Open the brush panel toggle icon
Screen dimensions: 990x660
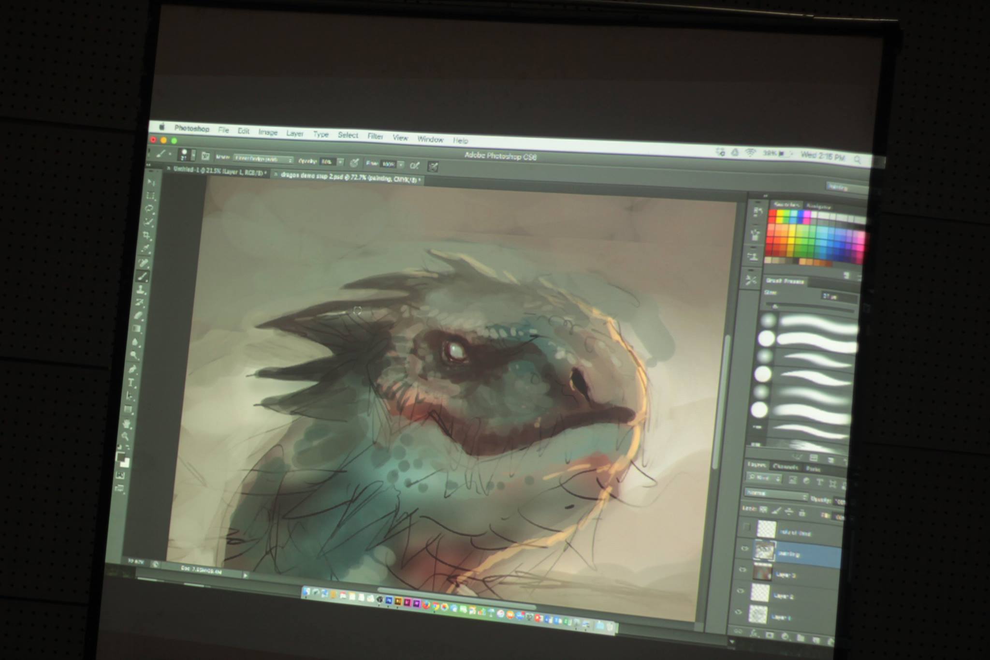click(206, 156)
